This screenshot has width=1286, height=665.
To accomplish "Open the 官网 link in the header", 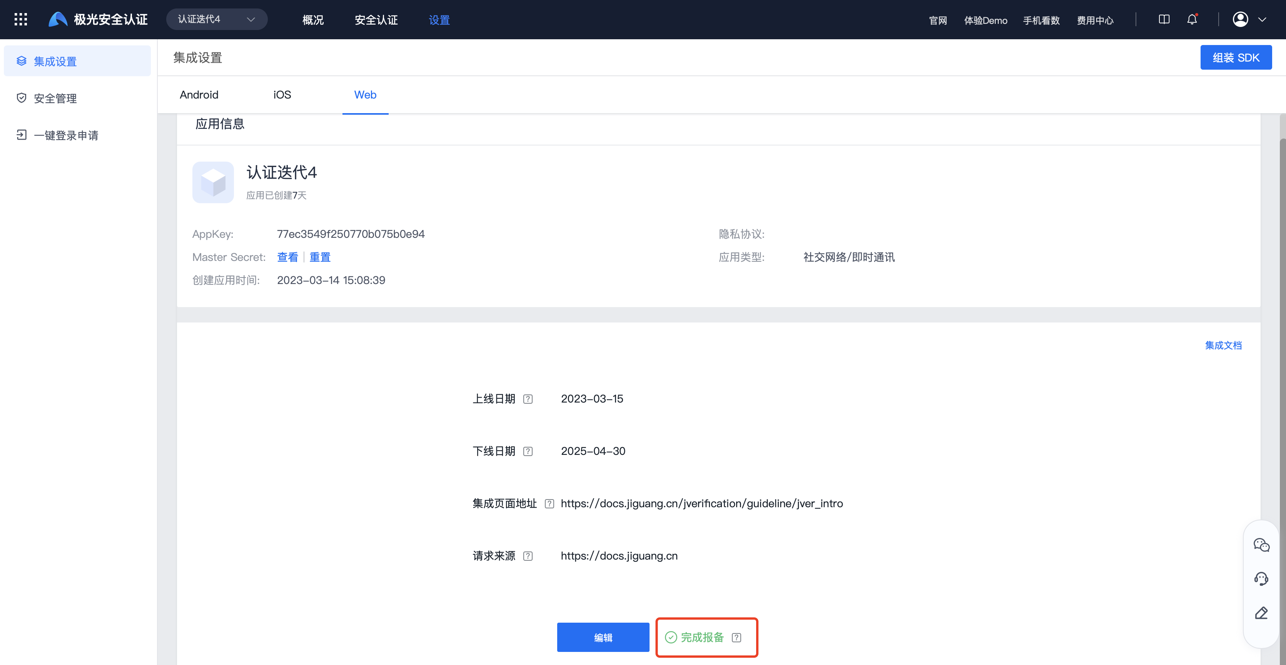I will pos(938,20).
